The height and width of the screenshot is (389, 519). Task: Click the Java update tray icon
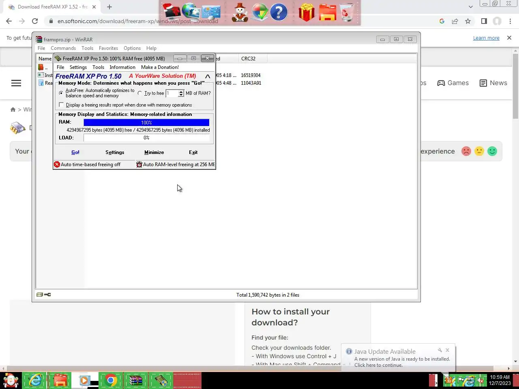click(449, 380)
